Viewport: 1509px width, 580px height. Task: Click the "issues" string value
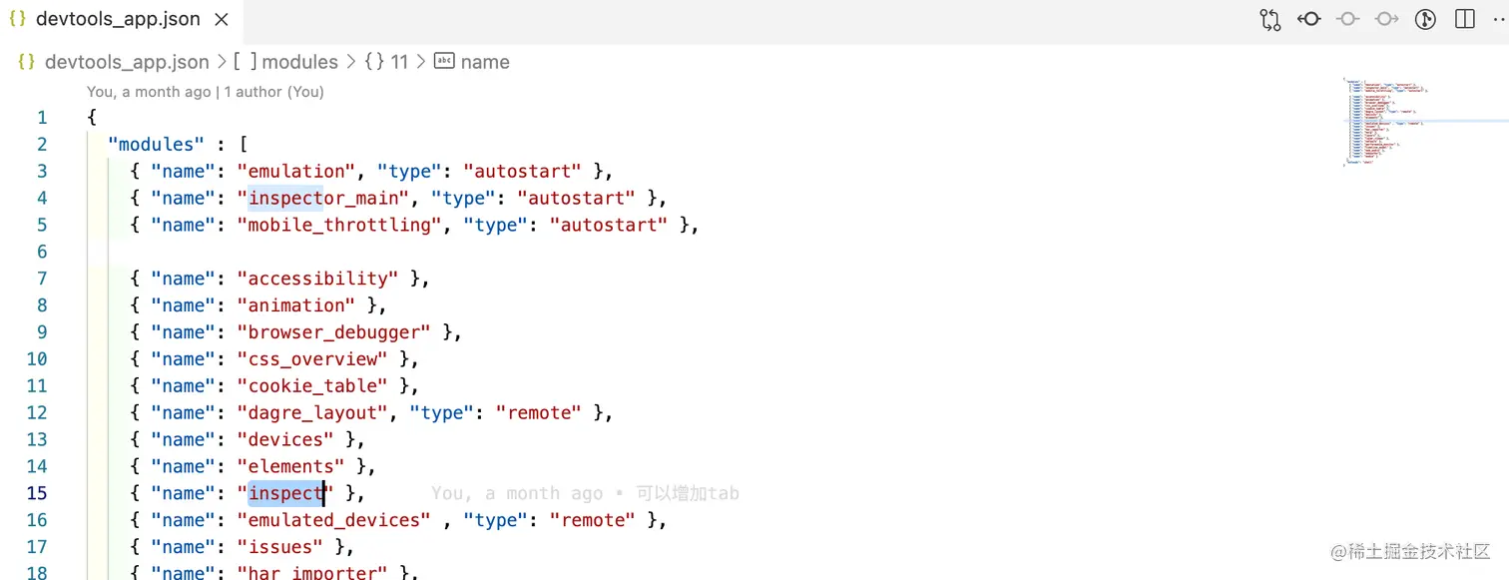tap(279, 547)
